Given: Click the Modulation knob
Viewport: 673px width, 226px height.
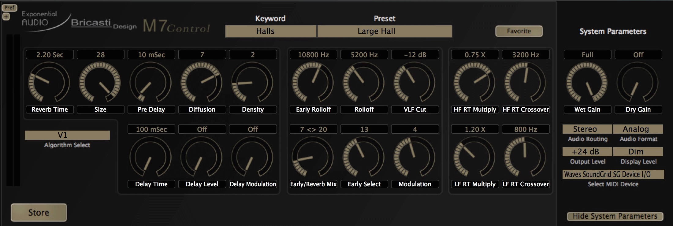Looking at the screenshot, I should tap(414, 157).
